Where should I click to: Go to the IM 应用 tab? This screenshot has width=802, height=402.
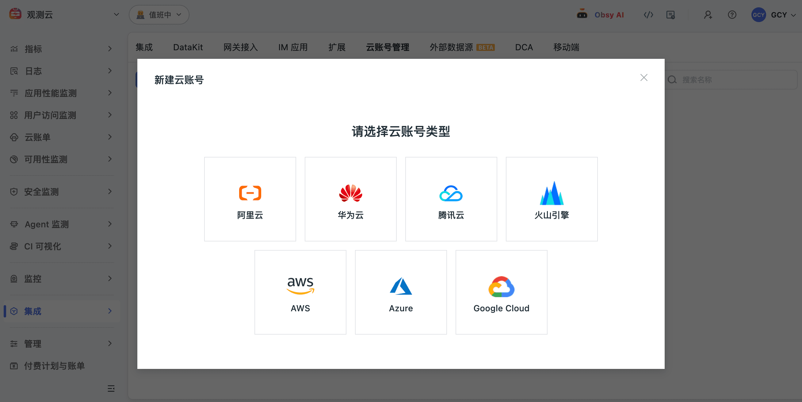293,47
